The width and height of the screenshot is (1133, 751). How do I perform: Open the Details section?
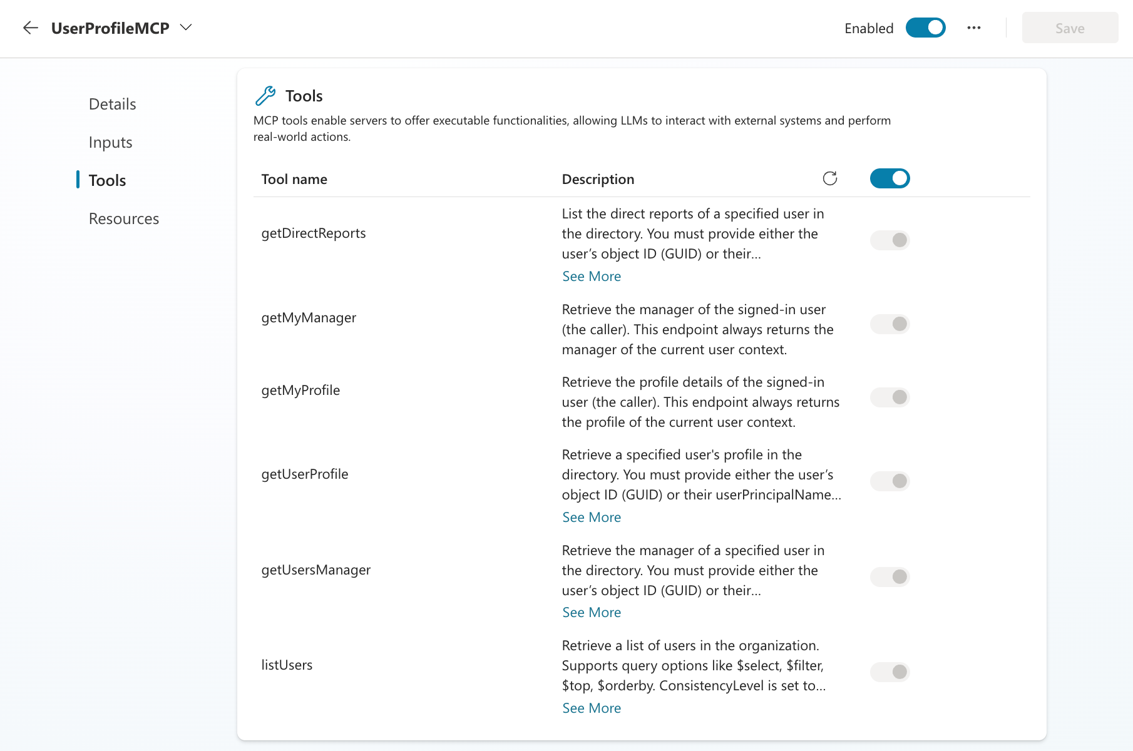[x=112, y=104]
